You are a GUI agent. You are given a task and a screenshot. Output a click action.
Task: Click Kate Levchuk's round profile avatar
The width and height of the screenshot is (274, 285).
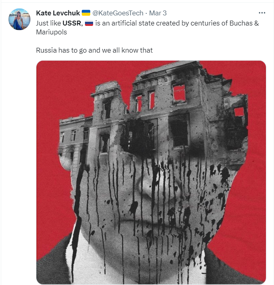coord(19,19)
